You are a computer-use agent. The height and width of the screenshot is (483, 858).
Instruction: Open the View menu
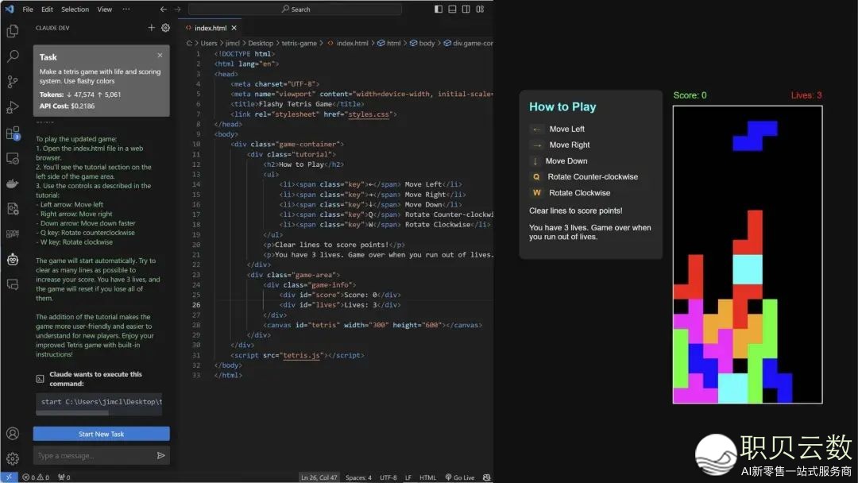point(105,10)
